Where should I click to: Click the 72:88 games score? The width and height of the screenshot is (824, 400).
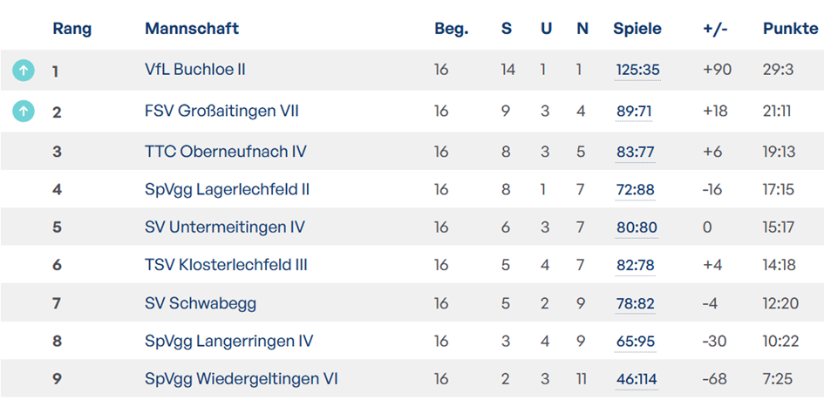tap(635, 190)
